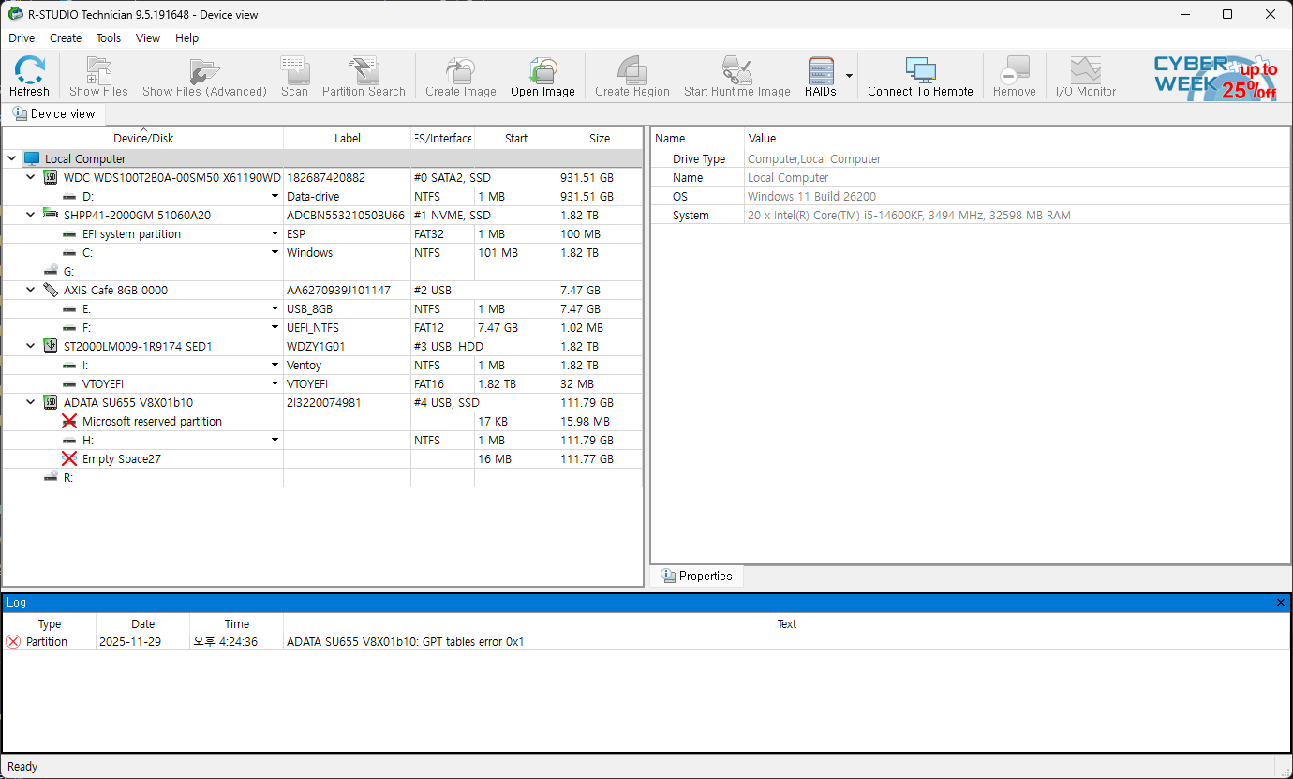1293x779 pixels.
Task: Collapse the AXIS Cafe 8GB node
Action: click(31, 290)
